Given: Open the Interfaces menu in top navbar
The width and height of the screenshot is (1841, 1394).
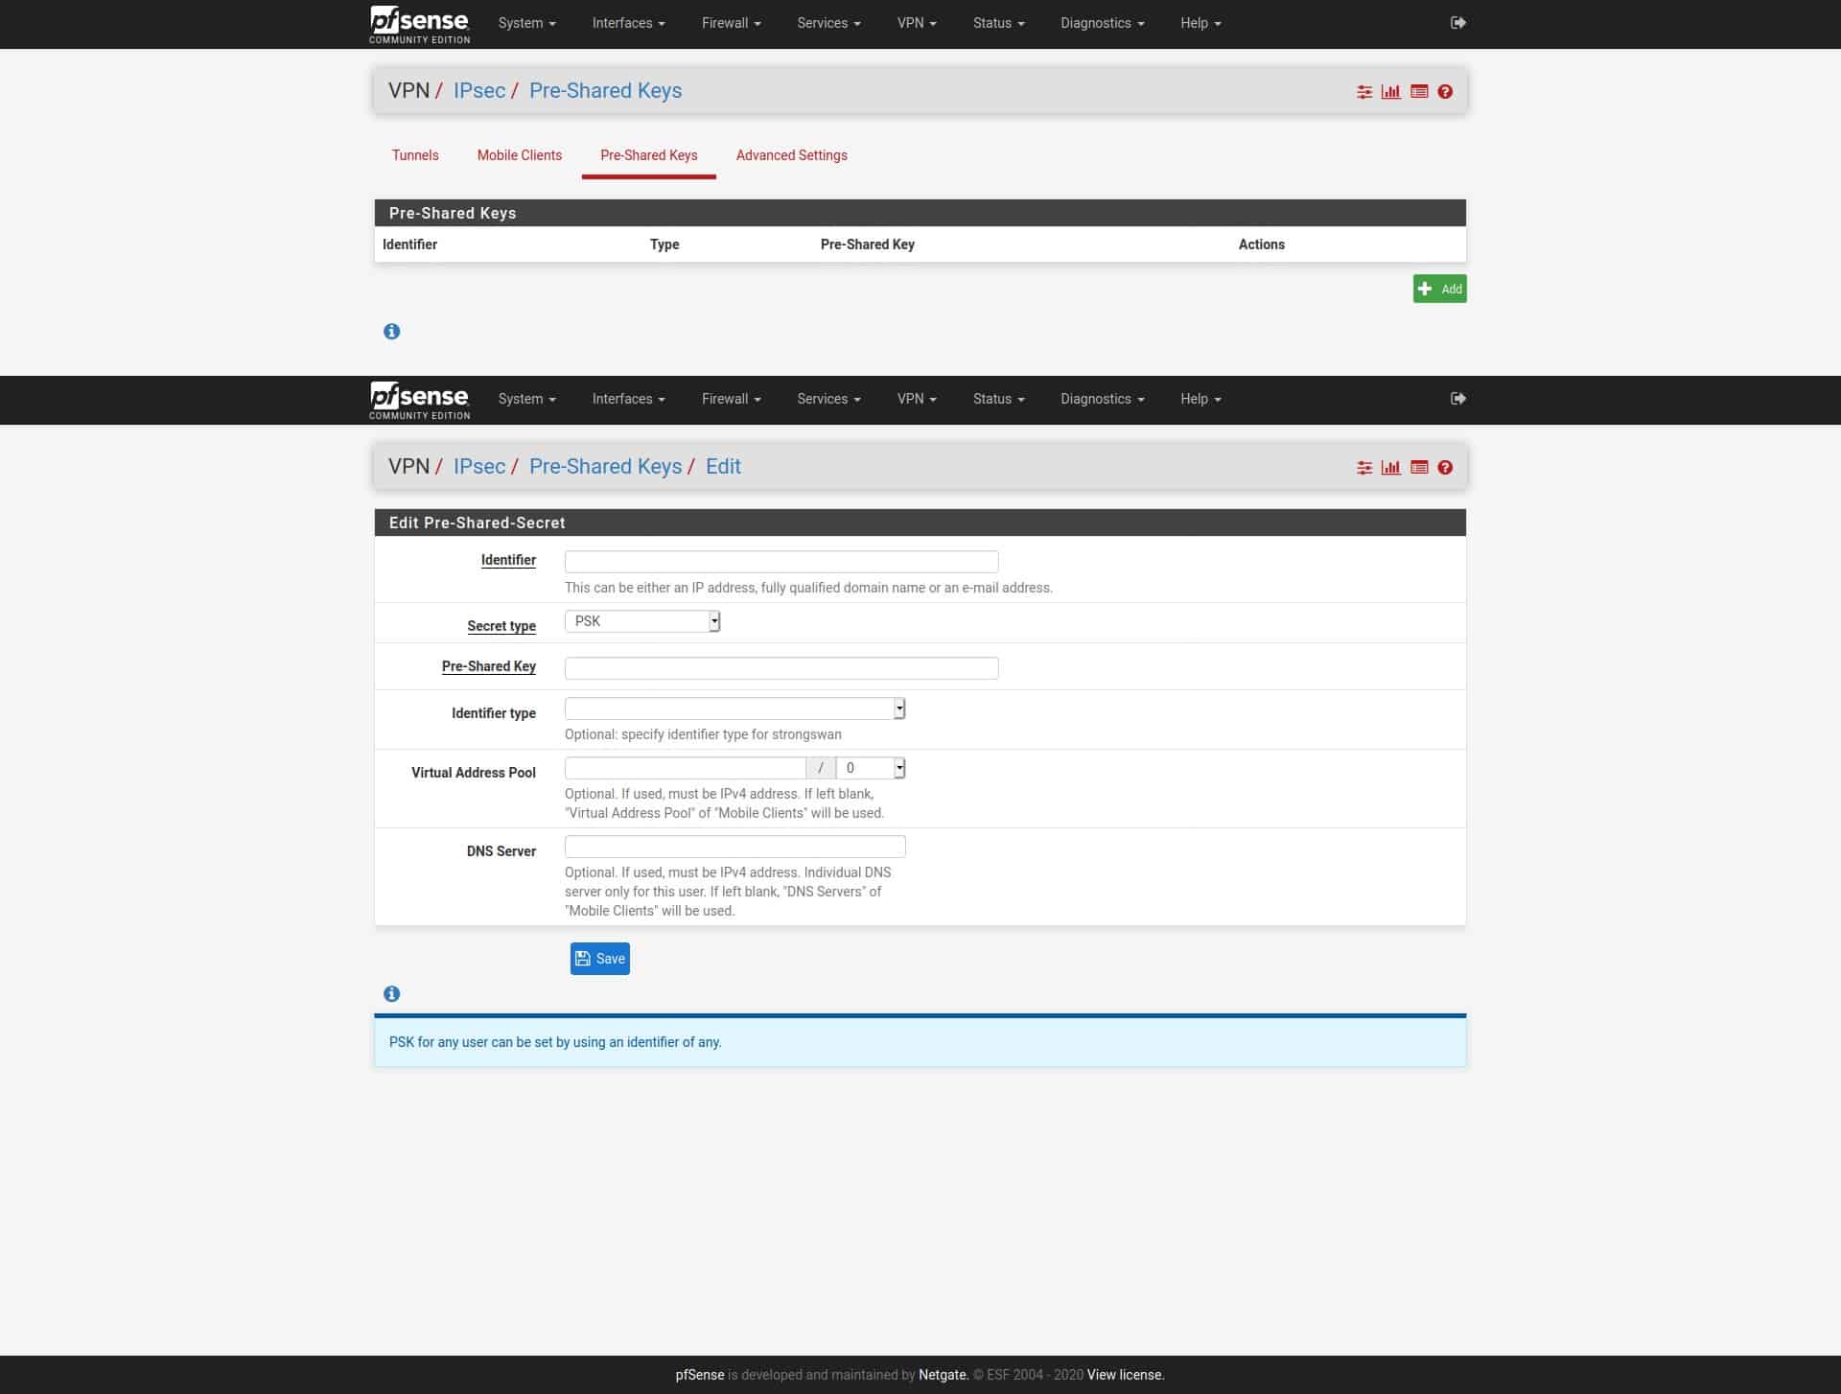Looking at the screenshot, I should tap(628, 23).
